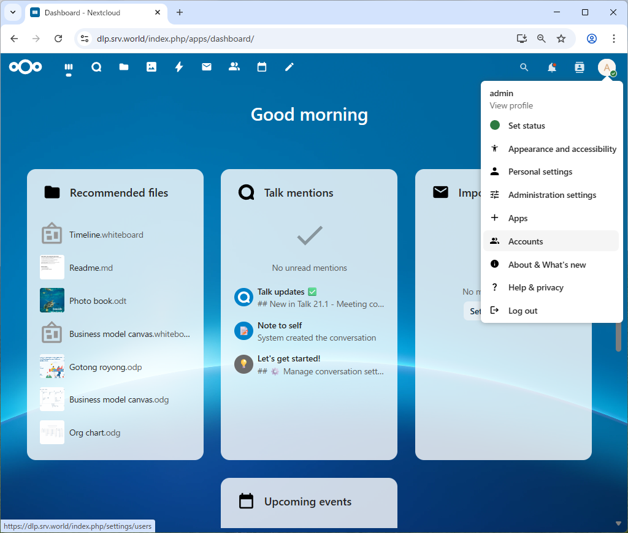Click the View profile link

511,105
